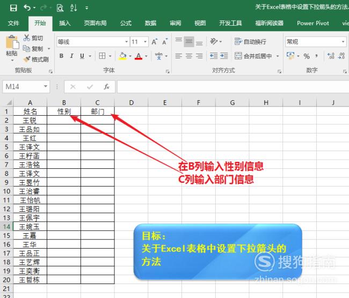Image resolution: width=349 pixels, height=298 pixels.
Task: Click the Comma Style icon
Action: point(316,56)
